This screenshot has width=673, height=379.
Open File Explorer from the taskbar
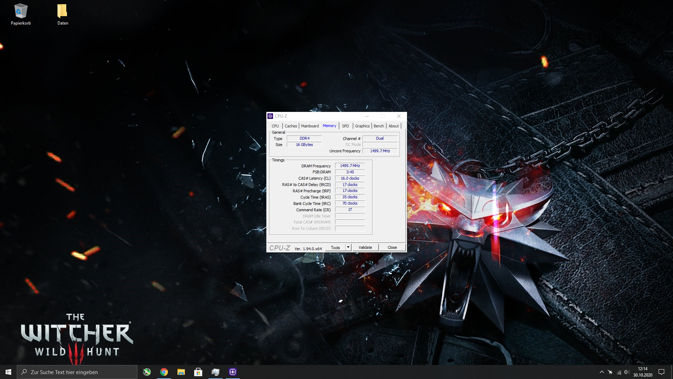pos(181,372)
